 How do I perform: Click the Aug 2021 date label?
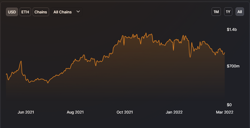pyautogui.click(x=75, y=112)
